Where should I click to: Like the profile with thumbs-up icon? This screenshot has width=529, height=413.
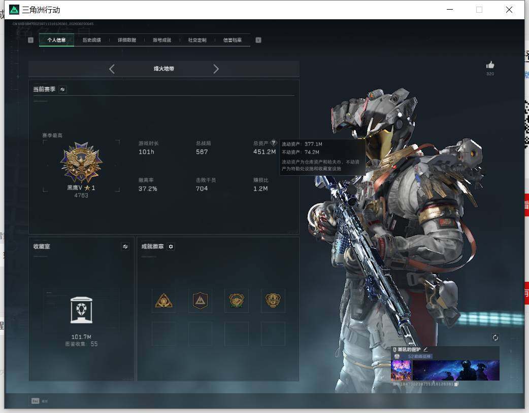(x=490, y=65)
